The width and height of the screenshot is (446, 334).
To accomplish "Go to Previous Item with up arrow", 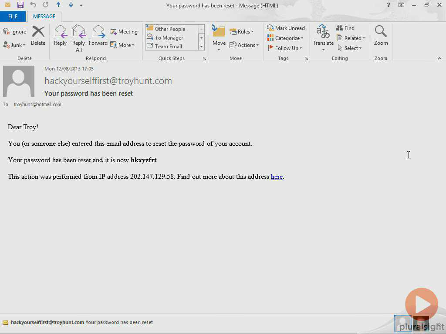I will (x=58, y=5).
